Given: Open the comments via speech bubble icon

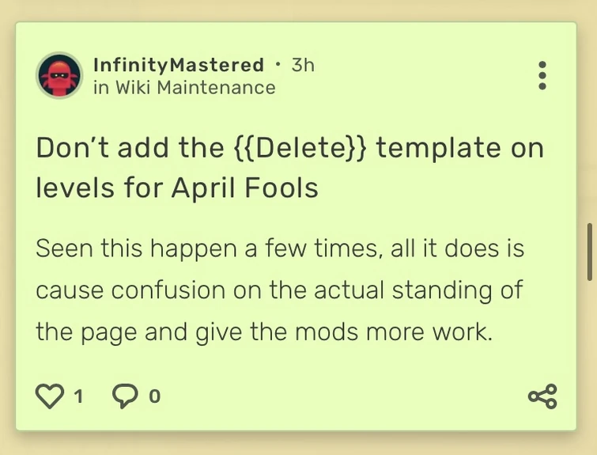Looking at the screenshot, I should point(125,396).
